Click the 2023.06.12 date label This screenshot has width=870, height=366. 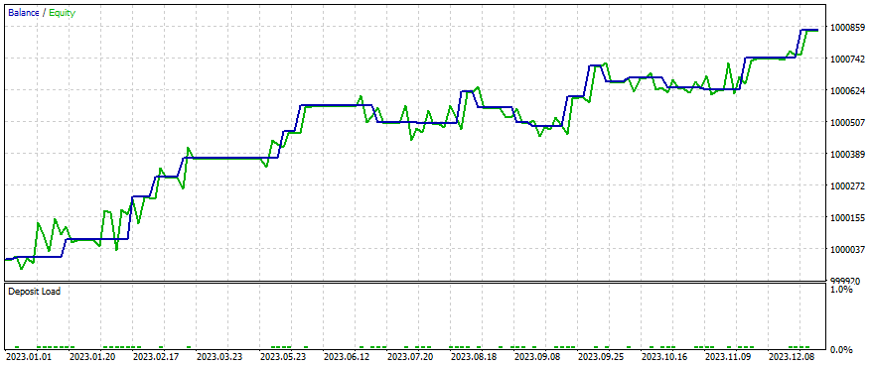[x=347, y=356]
